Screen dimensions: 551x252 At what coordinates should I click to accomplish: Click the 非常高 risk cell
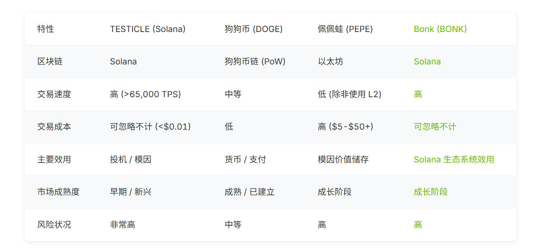pyautogui.click(x=122, y=225)
